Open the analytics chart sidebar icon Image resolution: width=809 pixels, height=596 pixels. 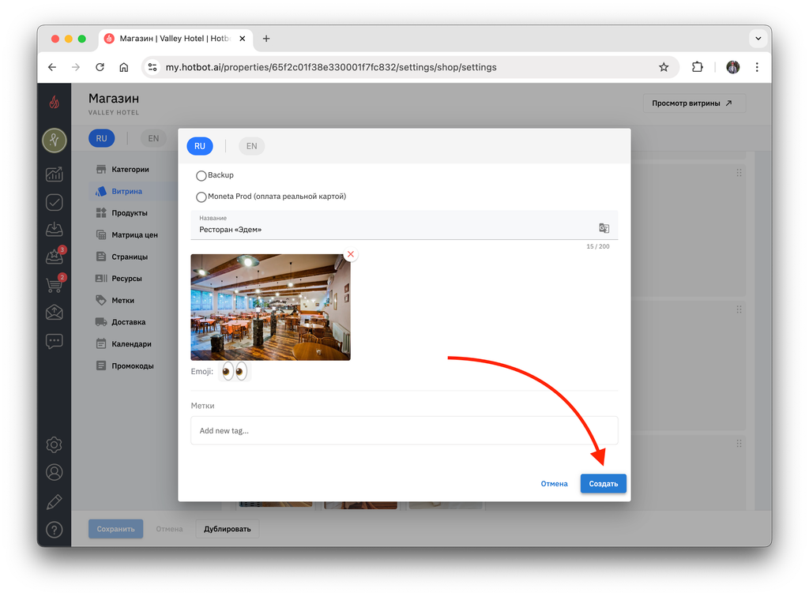[55, 174]
